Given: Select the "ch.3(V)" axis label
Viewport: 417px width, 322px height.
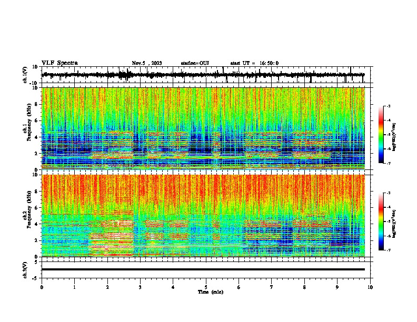Looking at the screenshot, I should click(x=25, y=270).
